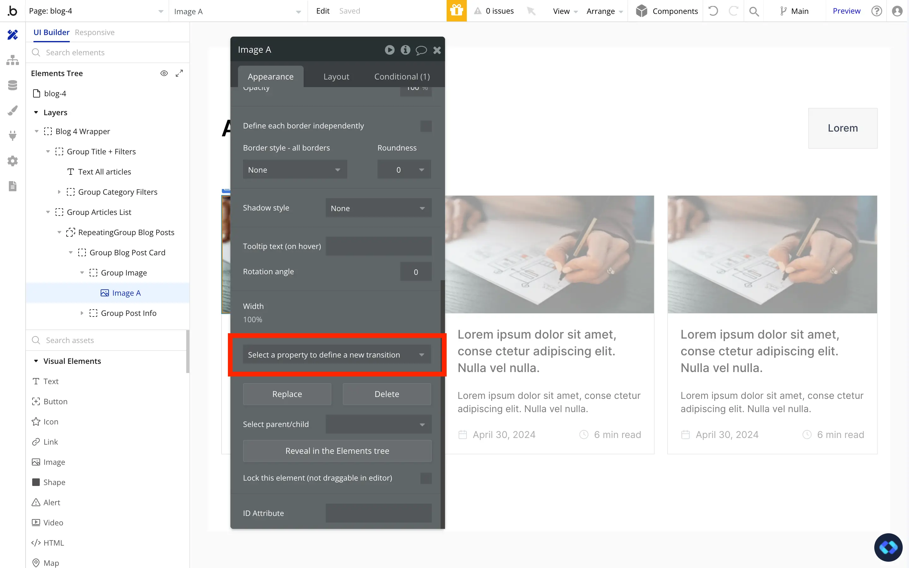The height and width of the screenshot is (568, 909).
Task: Click the search icon in the top toolbar
Action: [x=755, y=11]
